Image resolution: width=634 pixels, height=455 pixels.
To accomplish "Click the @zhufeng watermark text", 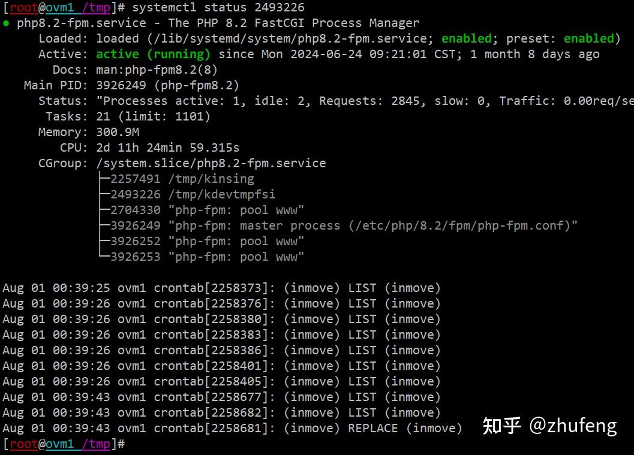I will pos(573,426).
